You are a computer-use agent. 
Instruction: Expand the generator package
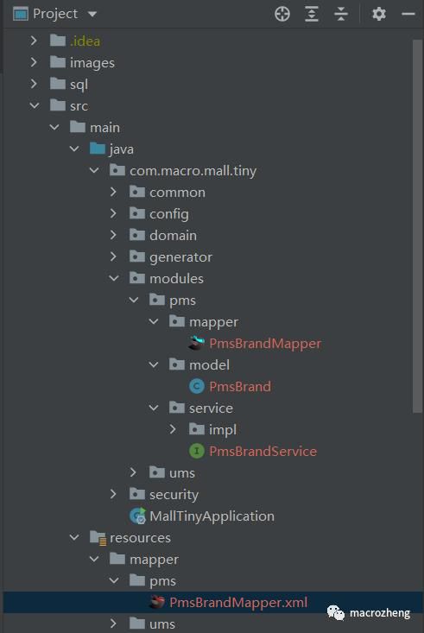pyautogui.click(x=113, y=256)
